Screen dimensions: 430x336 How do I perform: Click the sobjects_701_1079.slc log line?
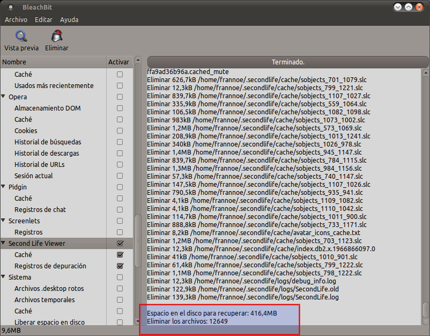[x=257, y=80]
